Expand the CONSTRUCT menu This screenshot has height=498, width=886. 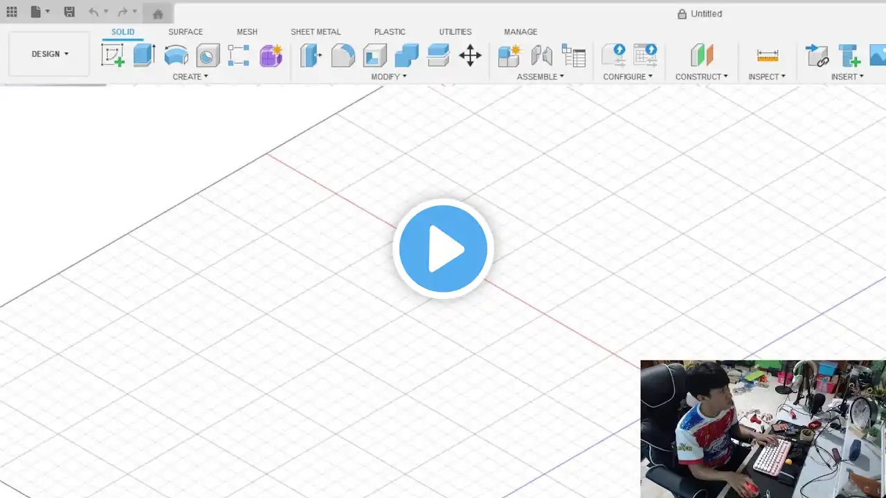[x=702, y=77]
